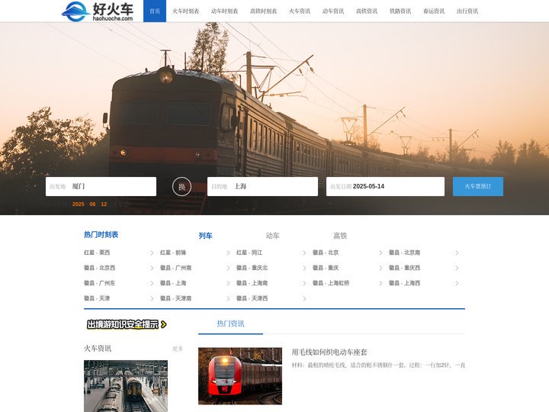Select the 热门资讯 tab
Viewport: 549px width, 412px height.
(x=230, y=323)
